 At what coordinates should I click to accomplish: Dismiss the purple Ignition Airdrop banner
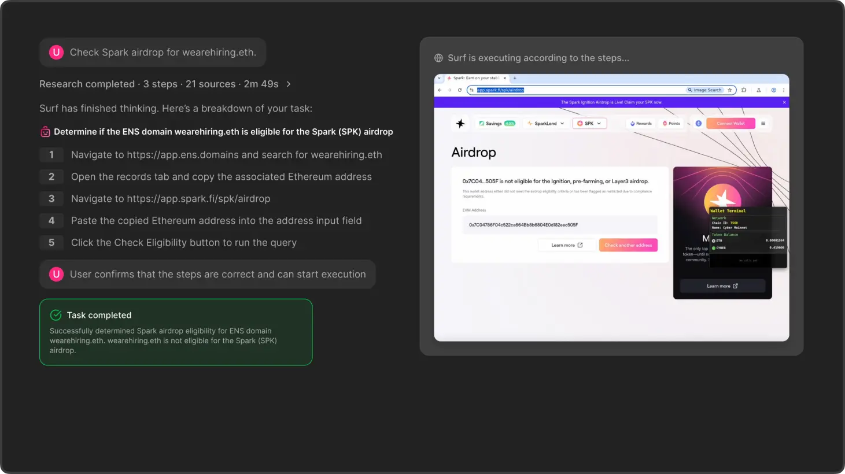click(x=784, y=102)
